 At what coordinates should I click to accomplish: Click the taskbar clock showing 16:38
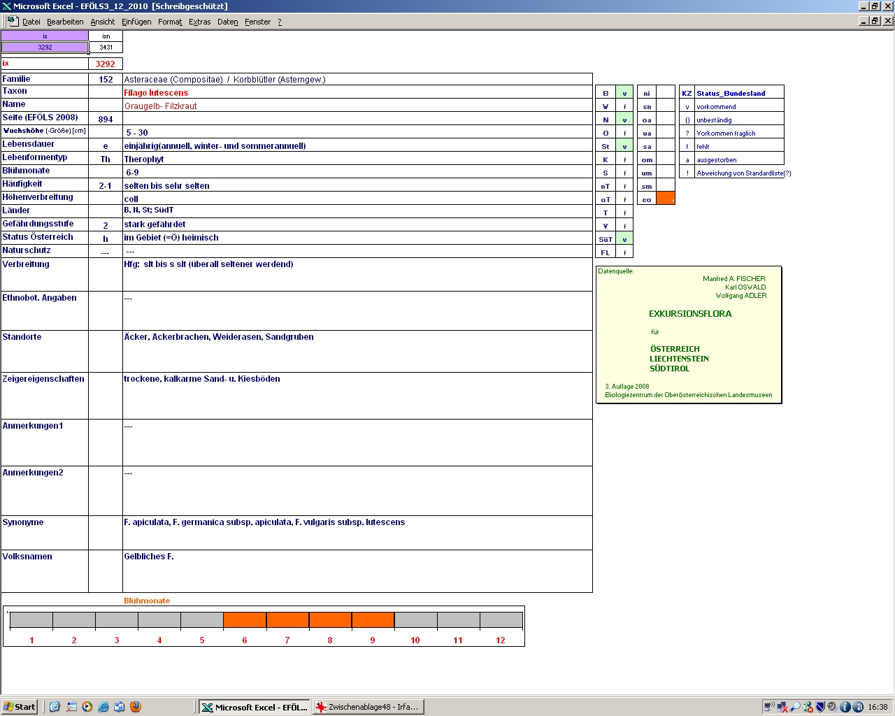pyautogui.click(x=878, y=707)
